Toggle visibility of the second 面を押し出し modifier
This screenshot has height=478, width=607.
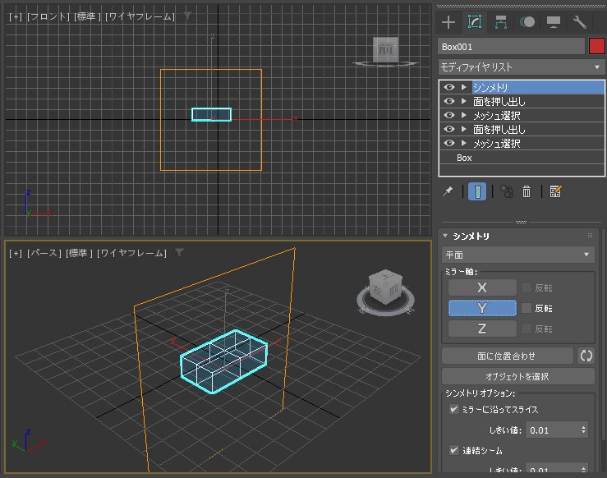pyautogui.click(x=449, y=129)
